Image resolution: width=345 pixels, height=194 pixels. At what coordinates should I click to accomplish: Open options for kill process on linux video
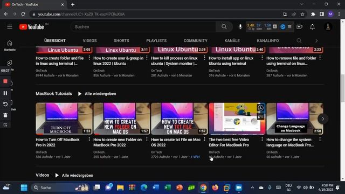click(x=204, y=58)
